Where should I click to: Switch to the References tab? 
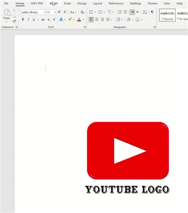click(x=116, y=3)
